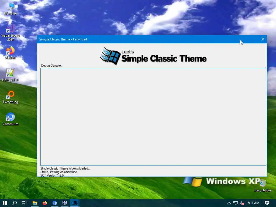Open the 6:11 AM clock flyout
276x207 pixels.
coord(253,203)
